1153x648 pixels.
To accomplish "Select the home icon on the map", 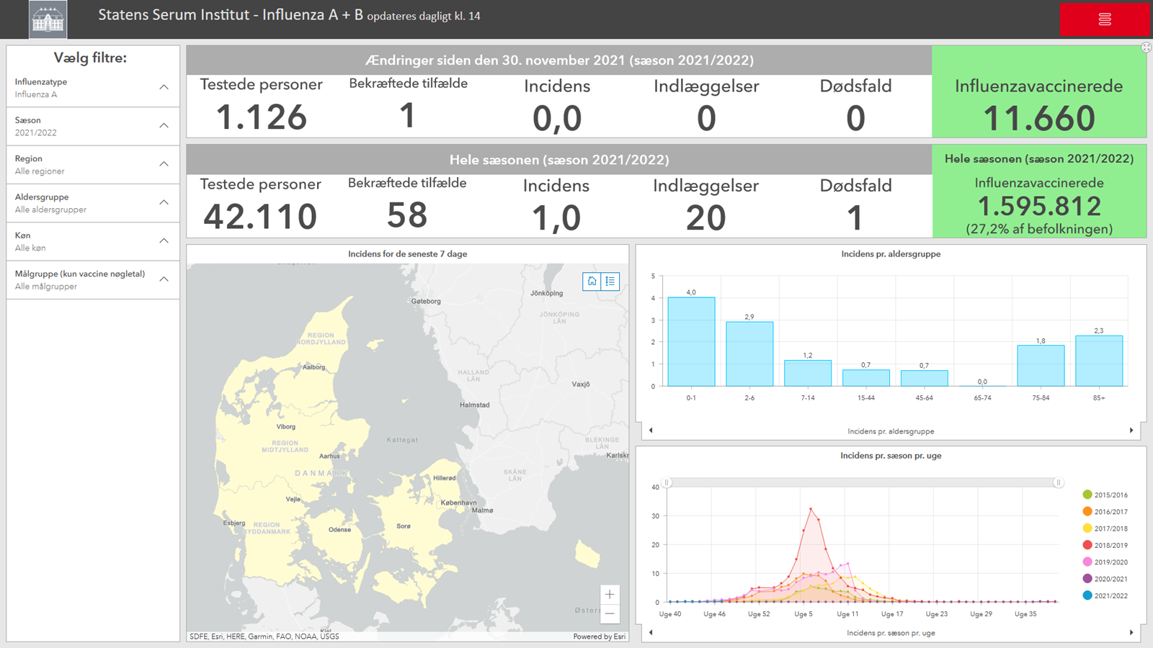I will pyautogui.click(x=591, y=282).
